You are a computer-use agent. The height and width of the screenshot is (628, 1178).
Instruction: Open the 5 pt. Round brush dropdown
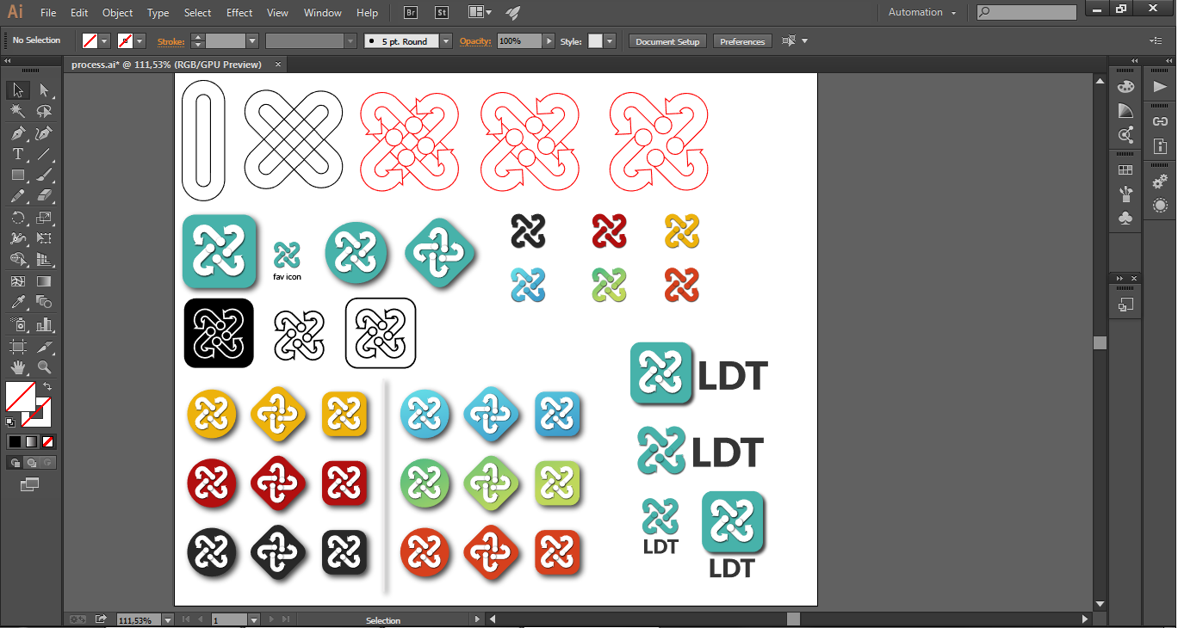tap(446, 41)
